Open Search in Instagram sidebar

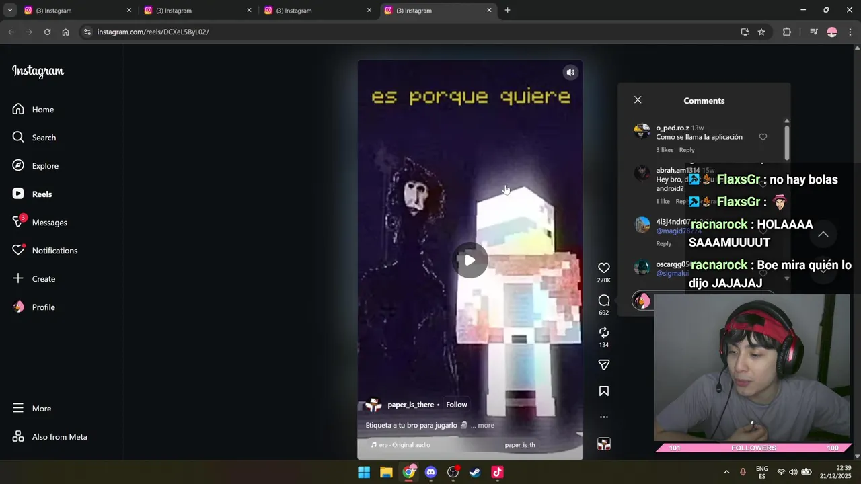click(34, 138)
